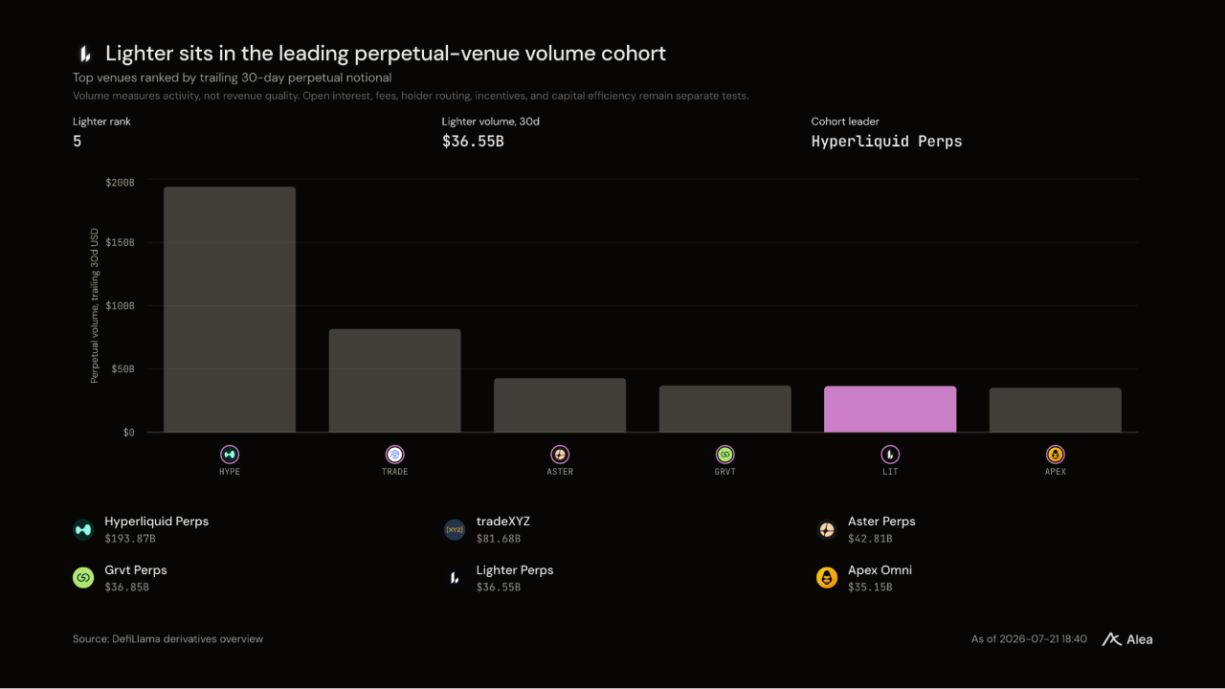Select the "$36.55B" value under Lighter Perps
Screen dimensions: 1225x689
pos(499,588)
